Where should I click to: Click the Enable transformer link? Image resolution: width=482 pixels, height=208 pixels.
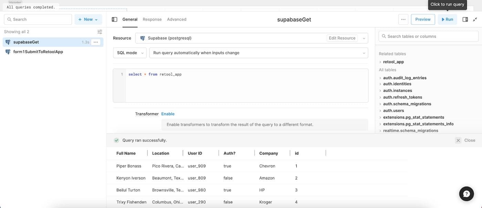(x=168, y=114)
